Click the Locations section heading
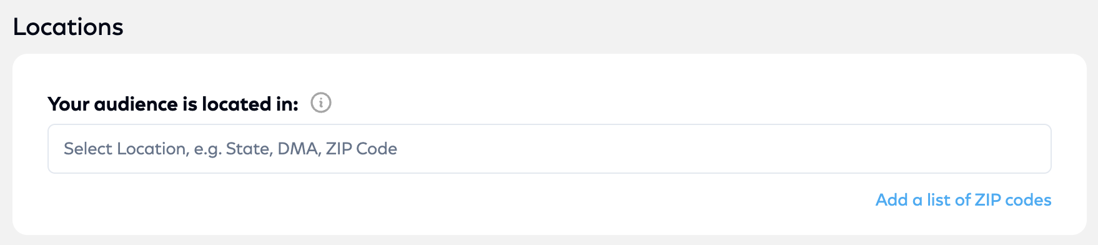 [68, 27]
